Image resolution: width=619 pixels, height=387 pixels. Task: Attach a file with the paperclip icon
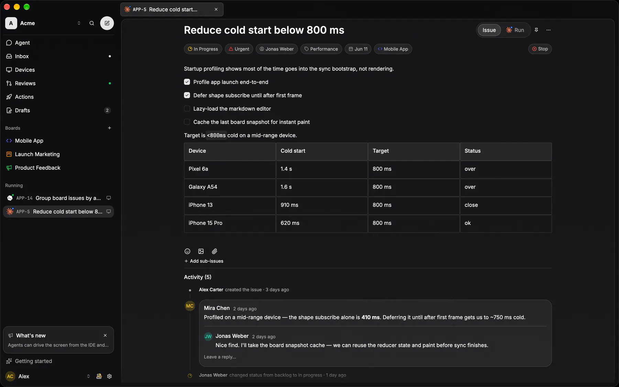tap(215, 251)
